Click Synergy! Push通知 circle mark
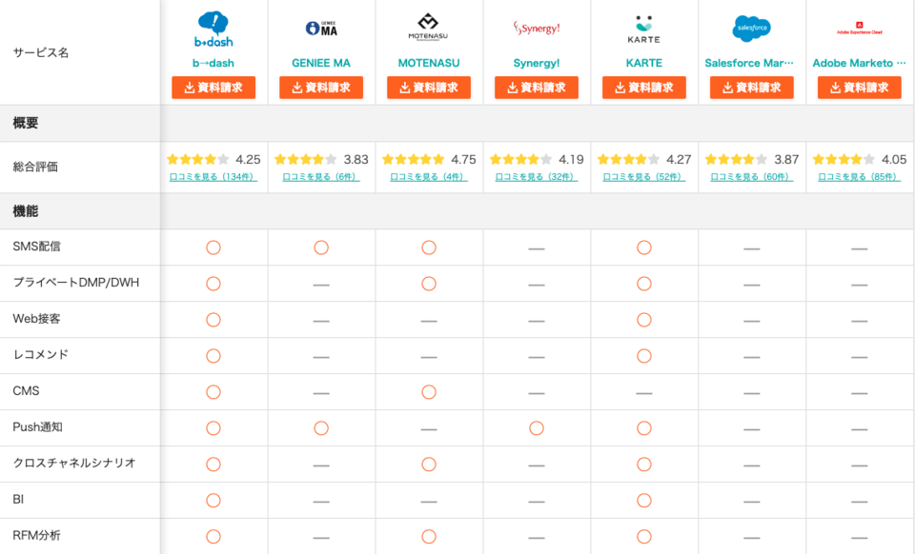The width and height of the screenshot is (915, 554). click(x=537, y=428)
